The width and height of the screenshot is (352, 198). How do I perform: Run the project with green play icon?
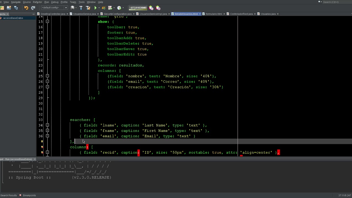(95, 8)
